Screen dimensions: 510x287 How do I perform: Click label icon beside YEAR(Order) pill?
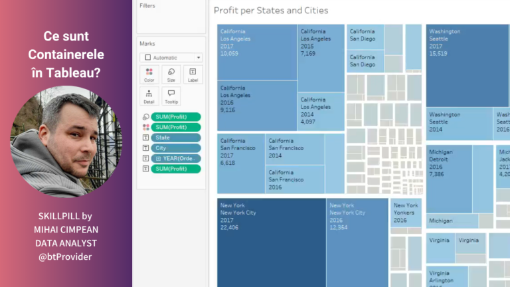145,159
